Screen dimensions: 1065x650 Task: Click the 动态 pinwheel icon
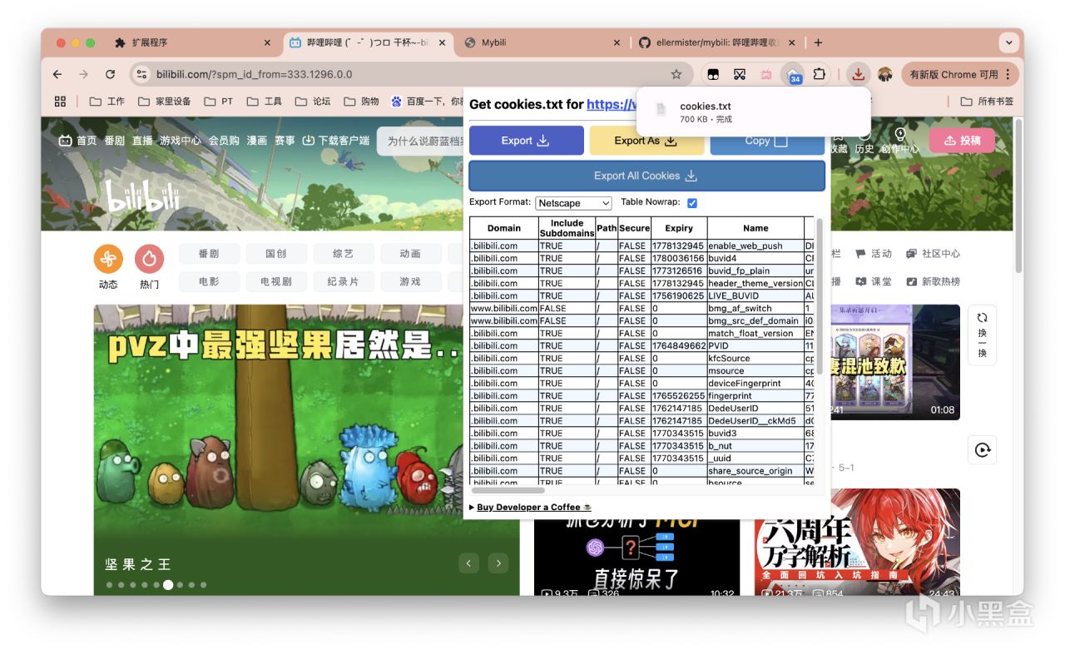(x=108, y=259)
